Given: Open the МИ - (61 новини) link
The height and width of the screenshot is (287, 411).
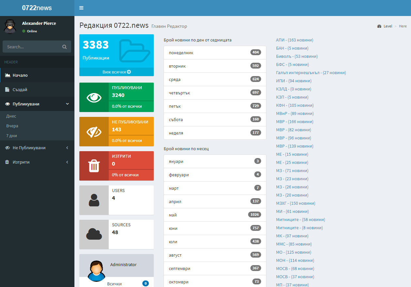Looking at the screenshot, I should pyautogui.click(x=292, y=211).
